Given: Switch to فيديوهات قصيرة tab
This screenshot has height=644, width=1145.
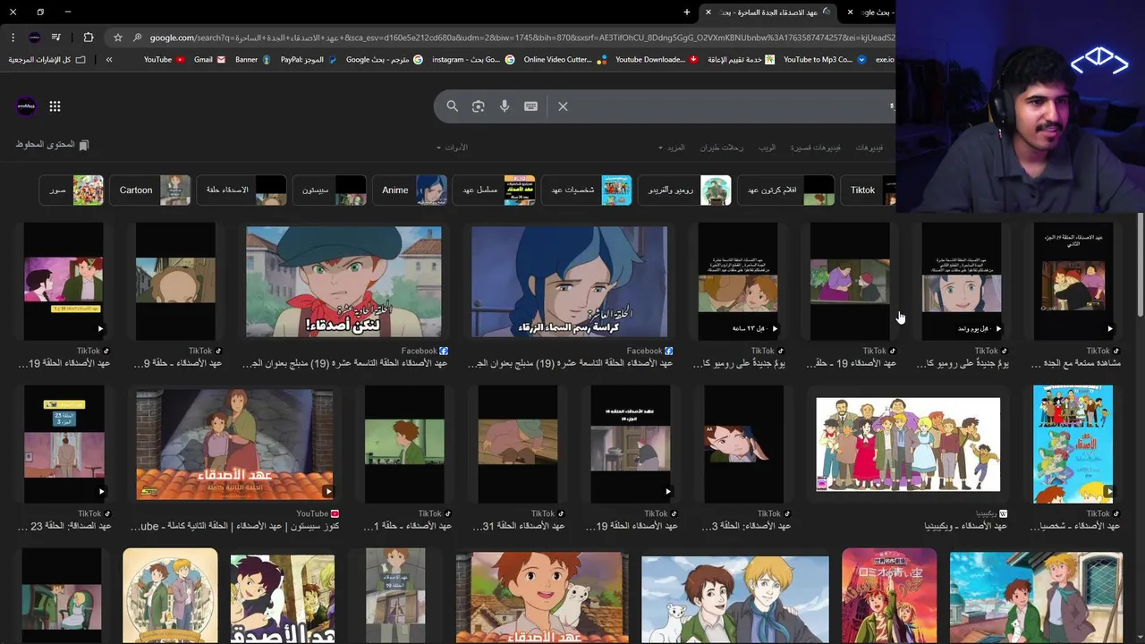Looking at the screenshot, I should click(815, 148).
